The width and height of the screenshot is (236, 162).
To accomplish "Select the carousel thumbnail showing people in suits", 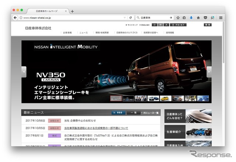I will coord(141,98).
